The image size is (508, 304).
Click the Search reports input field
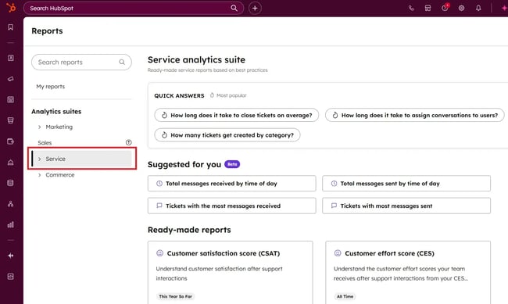coord(81,62)
